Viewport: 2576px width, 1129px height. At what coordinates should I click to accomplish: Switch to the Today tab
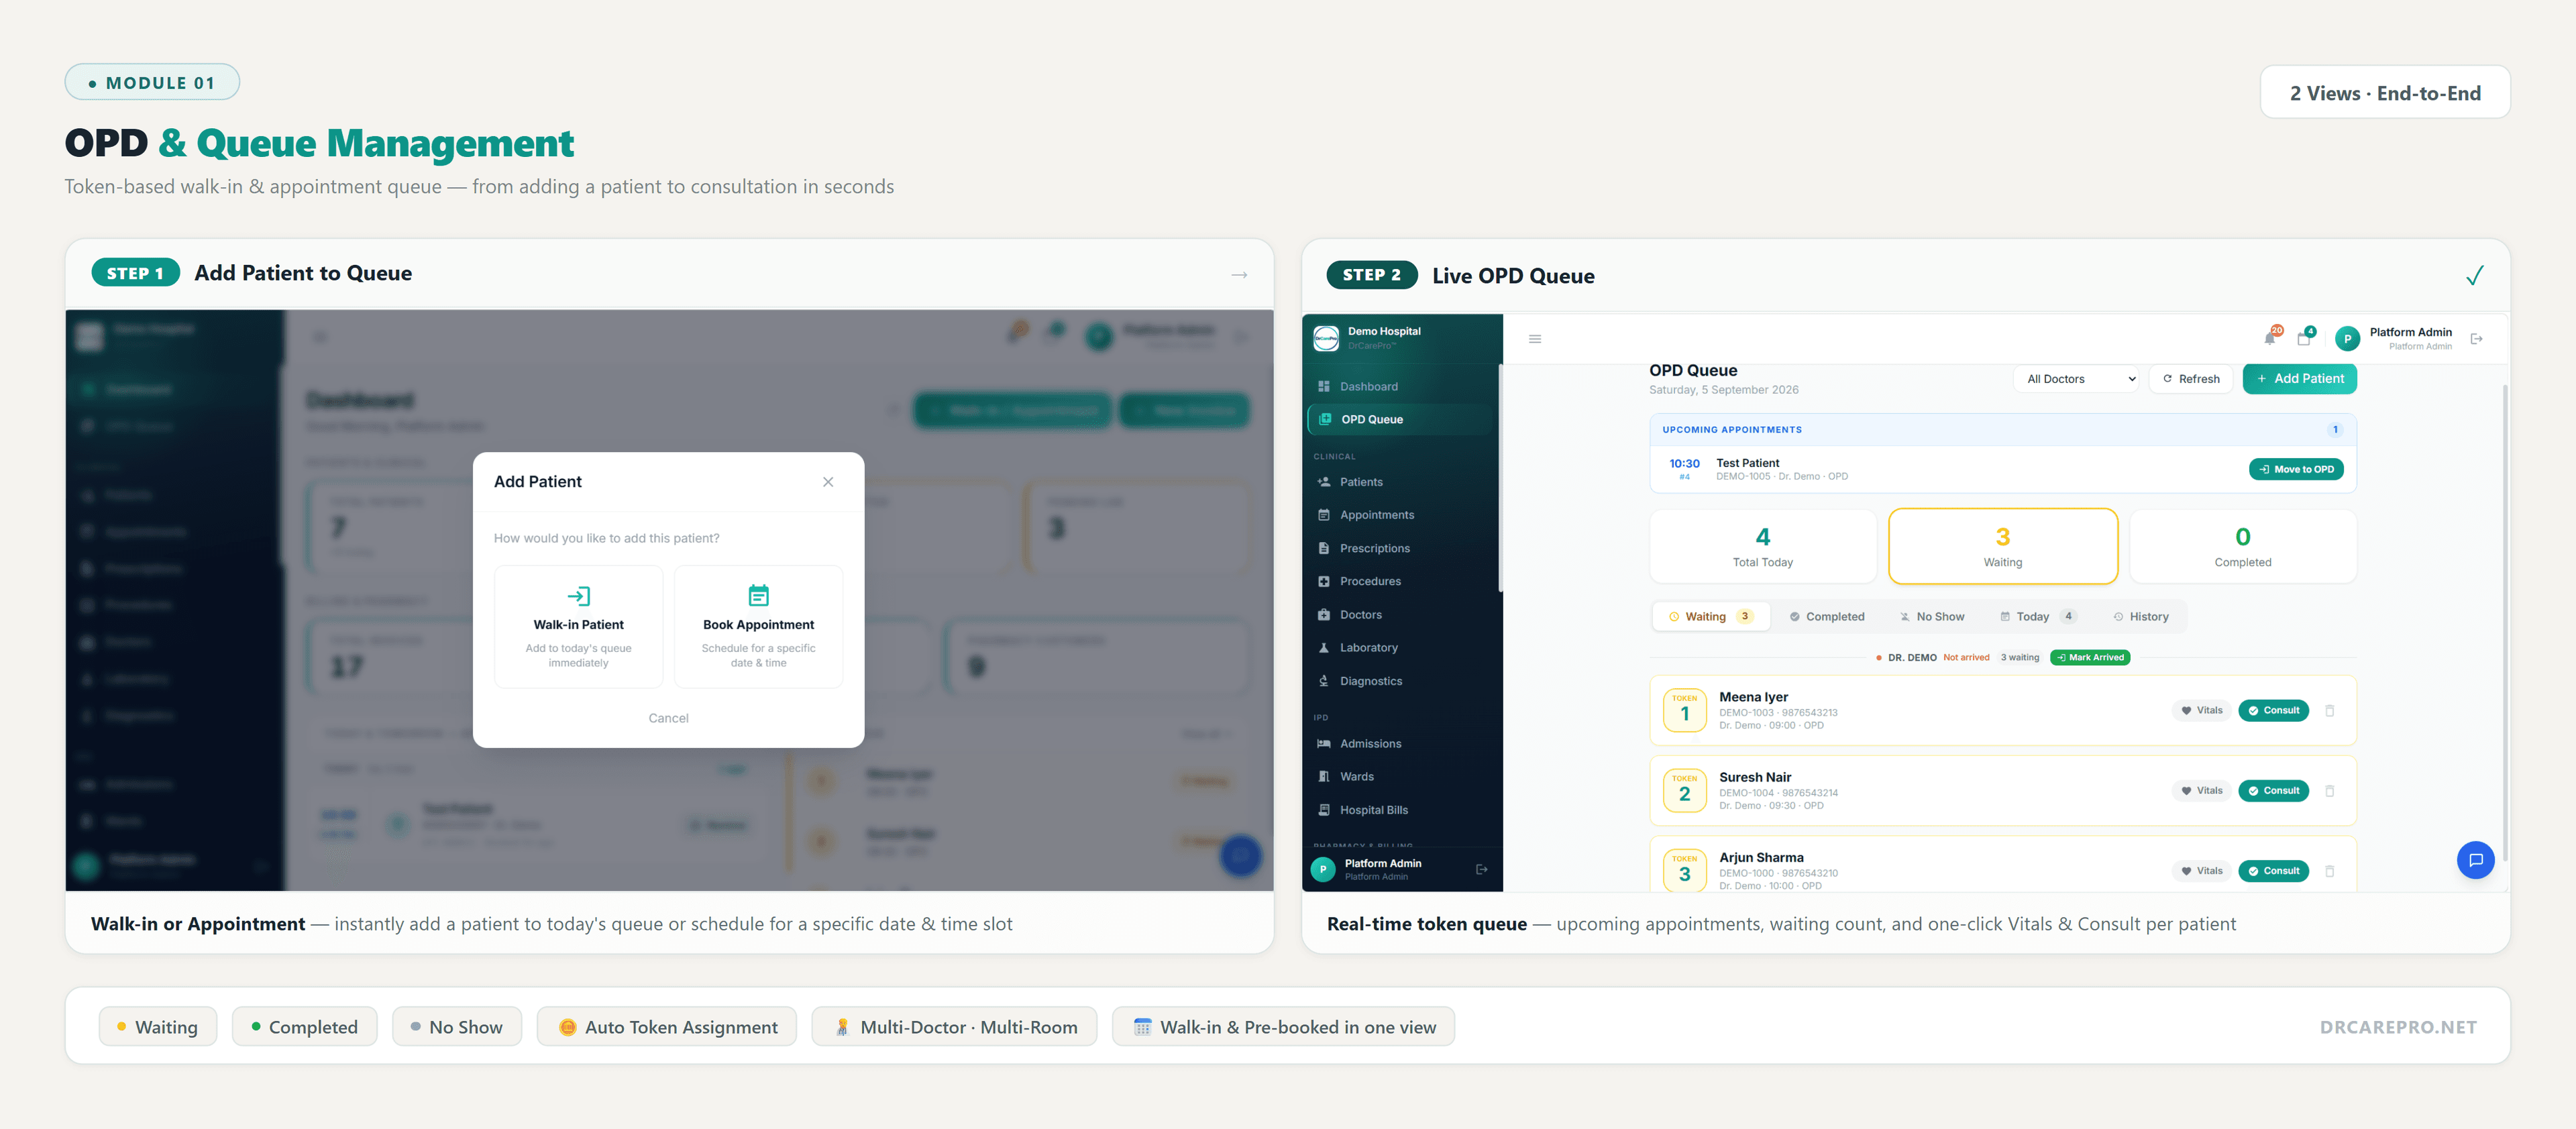[x=2038, y=616]
